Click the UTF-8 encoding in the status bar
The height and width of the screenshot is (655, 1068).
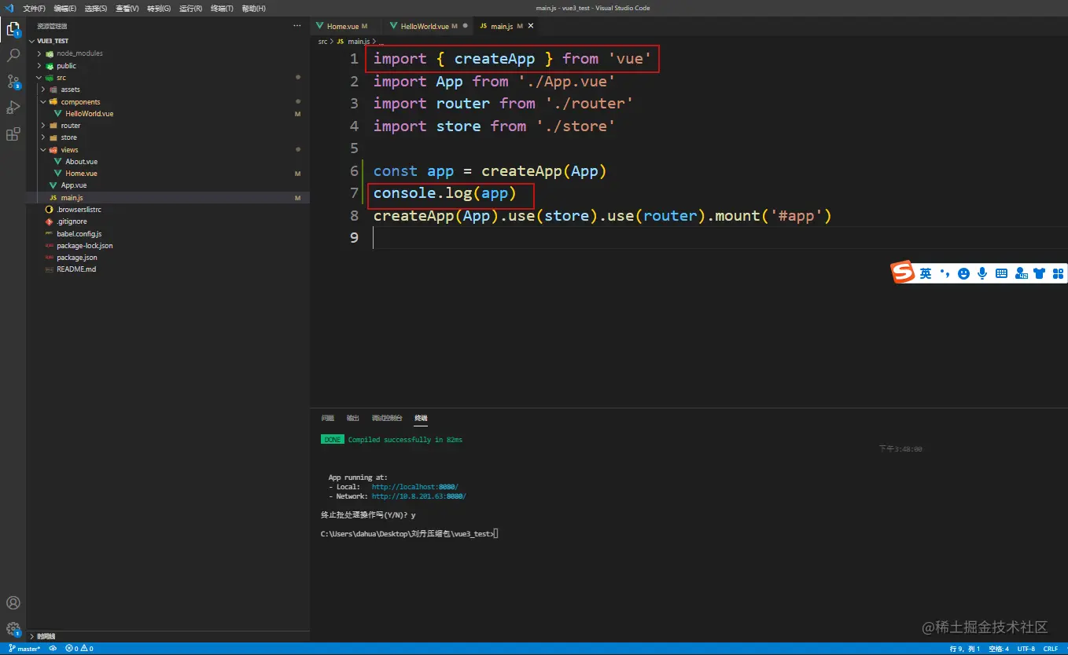[1026, 649]
